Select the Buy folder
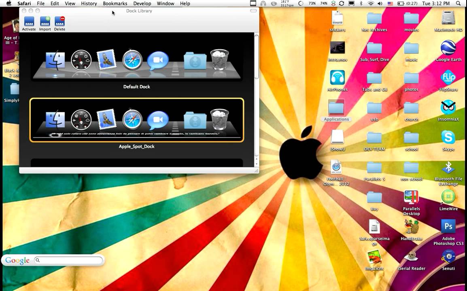 tap(374, 197)
